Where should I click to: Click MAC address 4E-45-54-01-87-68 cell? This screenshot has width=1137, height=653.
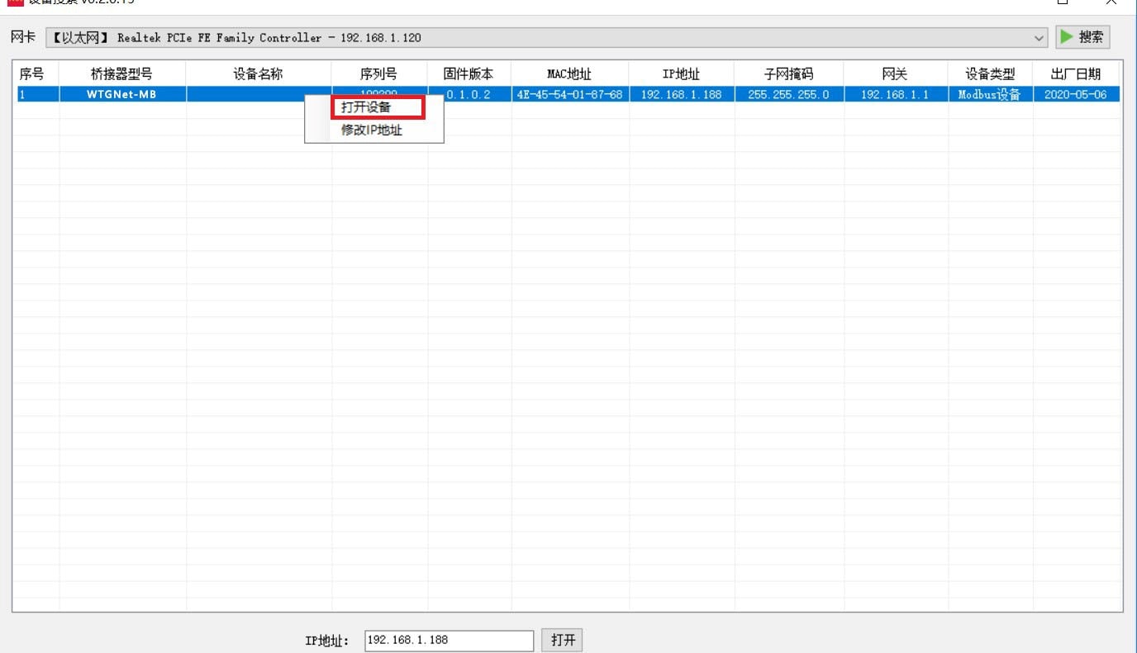point(569,94)
